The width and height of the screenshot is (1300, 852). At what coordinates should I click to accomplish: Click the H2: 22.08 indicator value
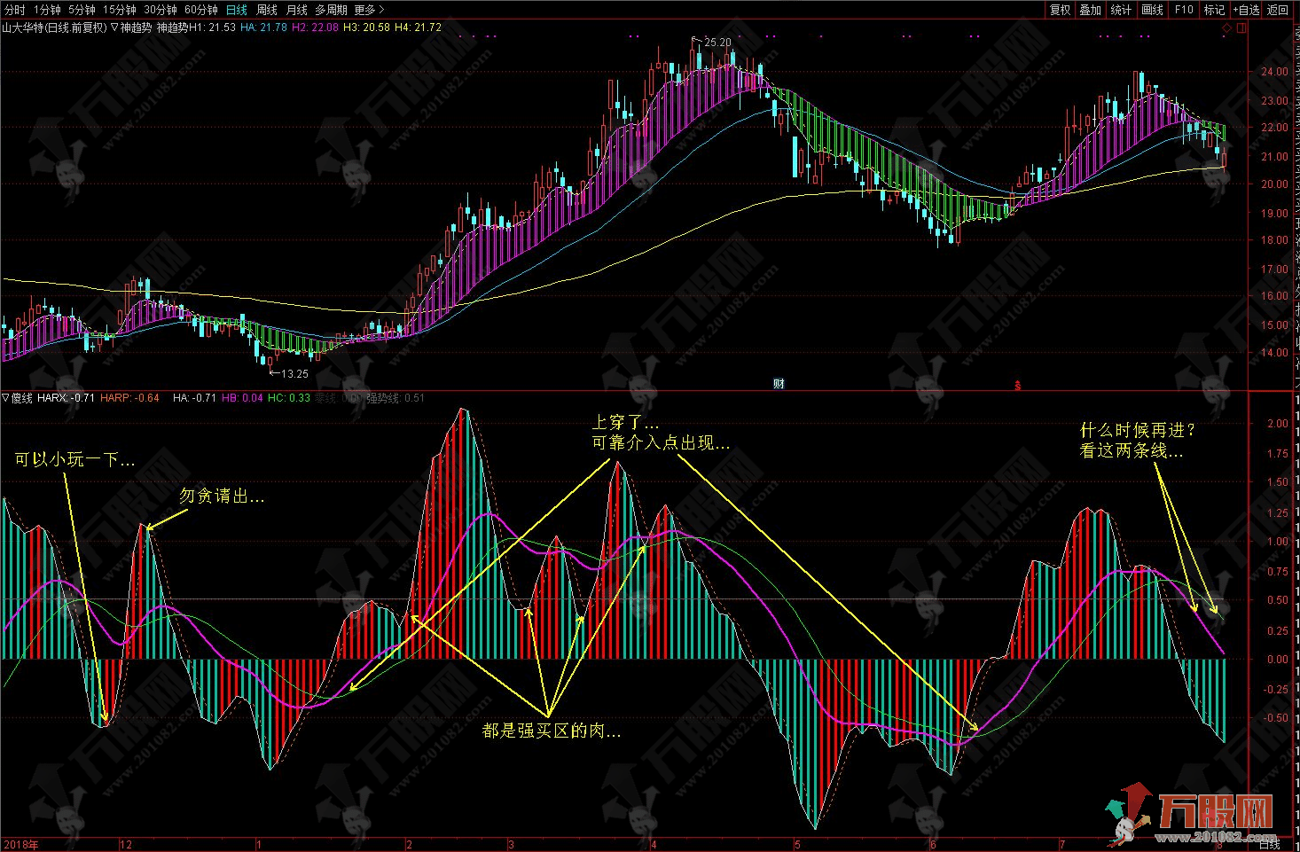pos(315,27)
